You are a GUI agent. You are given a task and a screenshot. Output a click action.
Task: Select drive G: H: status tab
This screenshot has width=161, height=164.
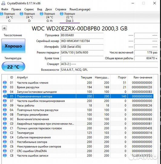tap(48, 17)
